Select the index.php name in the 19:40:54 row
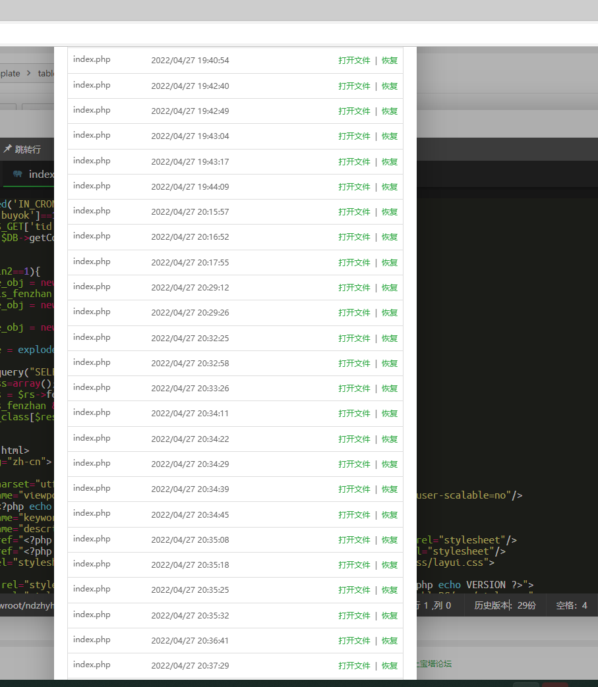Viewport: 598px width, 687px height. point(92,59)
